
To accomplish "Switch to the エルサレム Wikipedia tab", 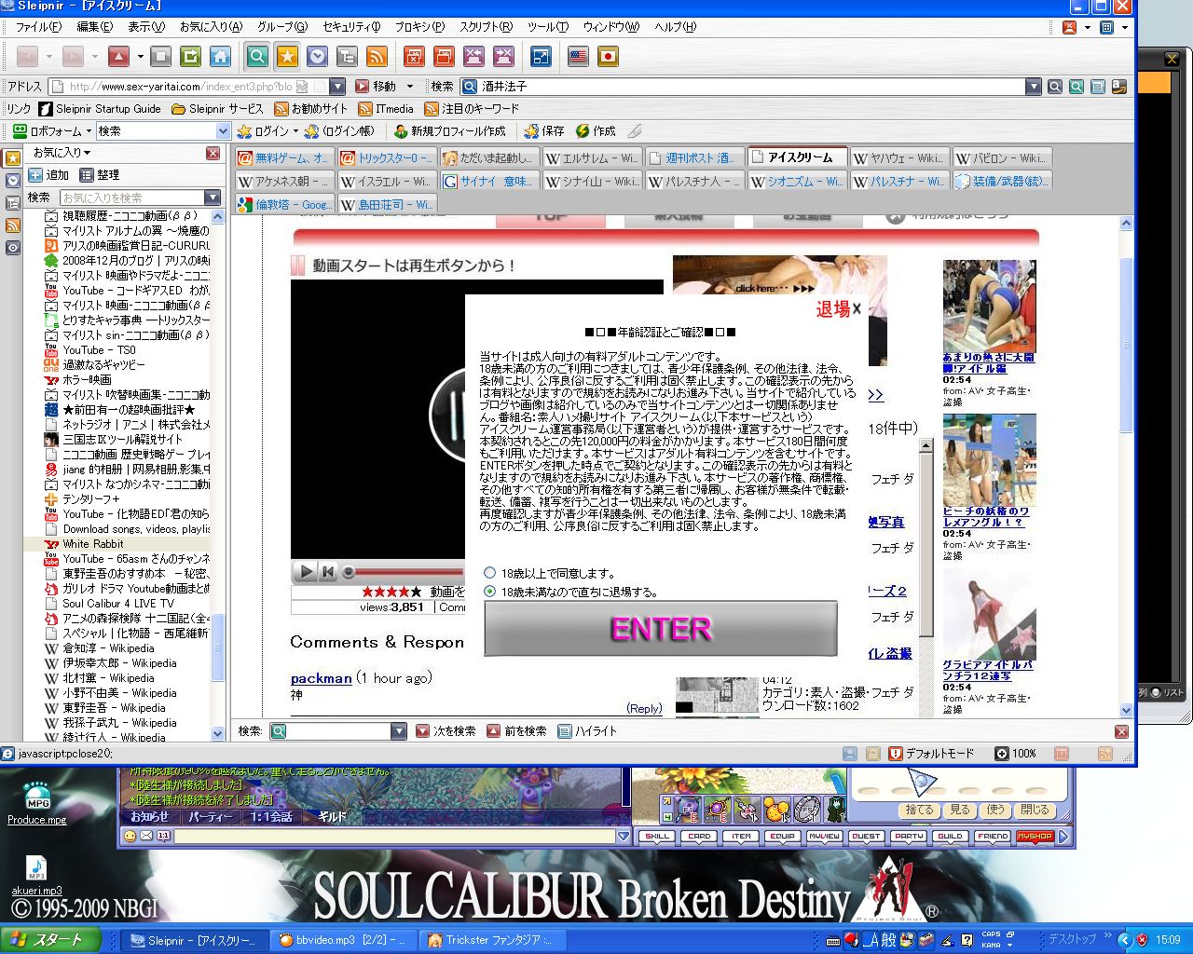I will [x=592, y=157].
